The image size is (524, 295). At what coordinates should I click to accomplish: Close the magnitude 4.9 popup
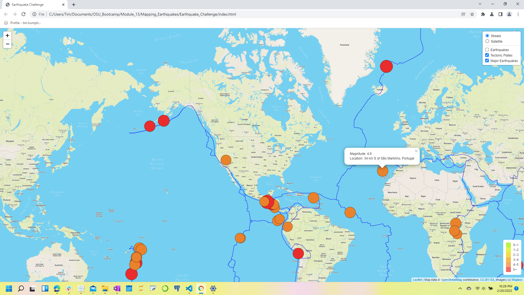click(416, 151)
